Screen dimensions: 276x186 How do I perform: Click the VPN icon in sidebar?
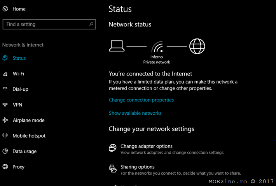tap(5, 105)
